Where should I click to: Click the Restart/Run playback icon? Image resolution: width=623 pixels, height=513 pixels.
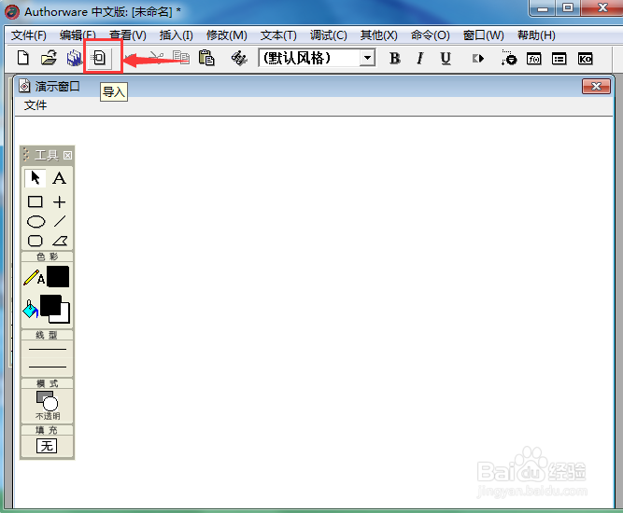pyautogui.click(x=478, y=59)
